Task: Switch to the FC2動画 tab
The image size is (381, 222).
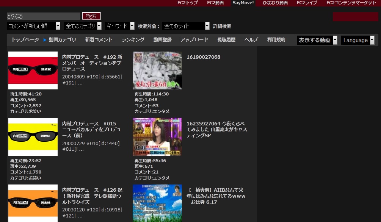Action: [215, 3]
